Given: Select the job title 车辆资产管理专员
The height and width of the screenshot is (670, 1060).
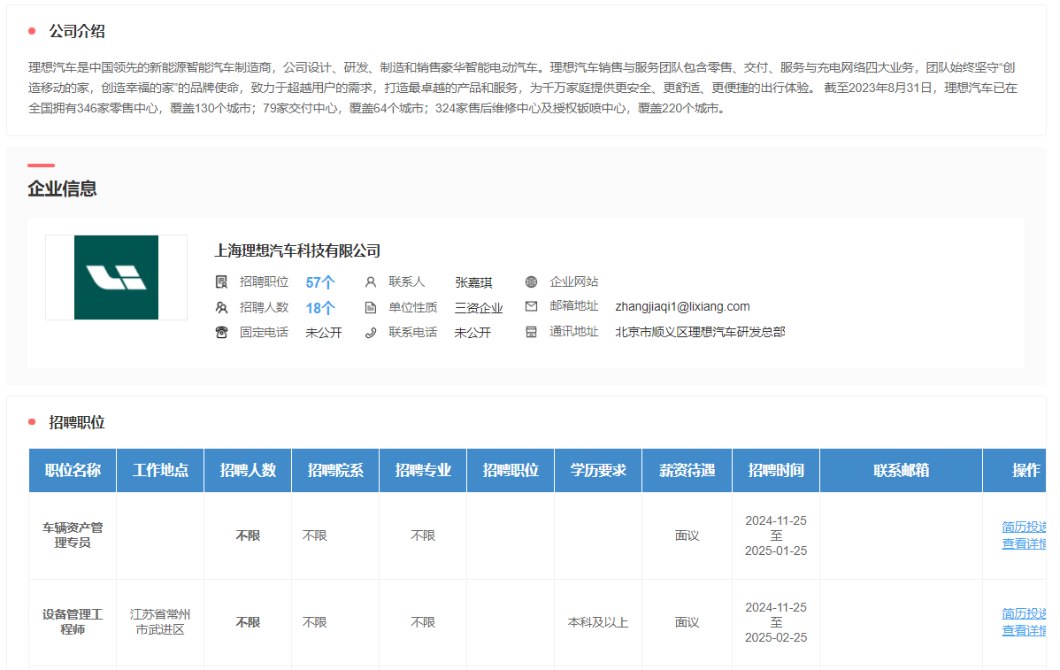Looking at the screenshot, I should click(73, 535).
